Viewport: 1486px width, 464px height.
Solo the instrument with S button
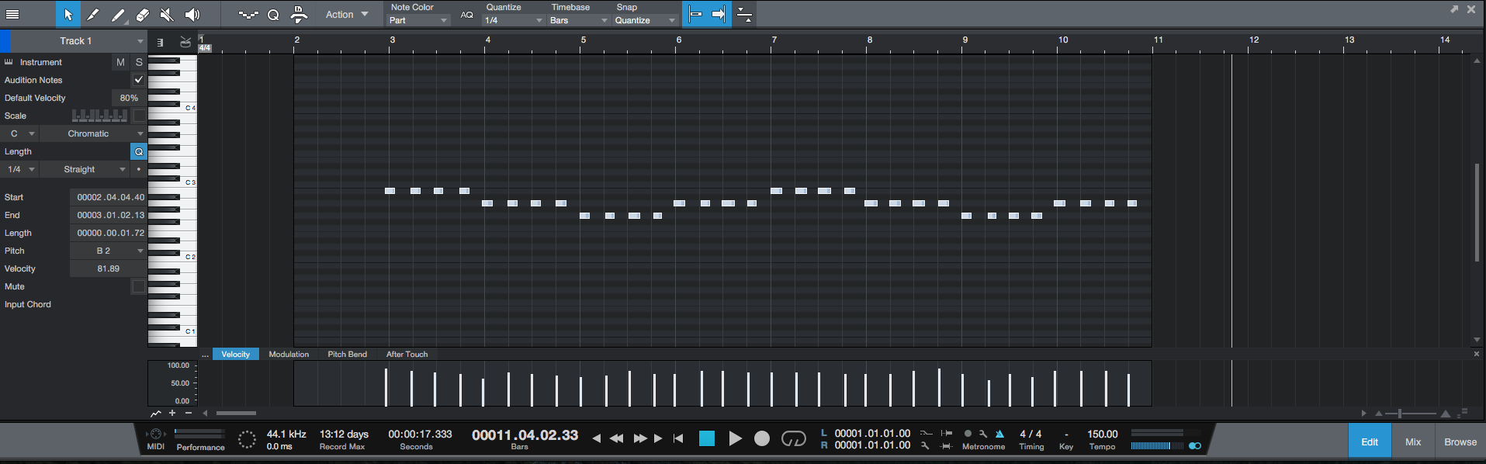click(x=139, y=62)
